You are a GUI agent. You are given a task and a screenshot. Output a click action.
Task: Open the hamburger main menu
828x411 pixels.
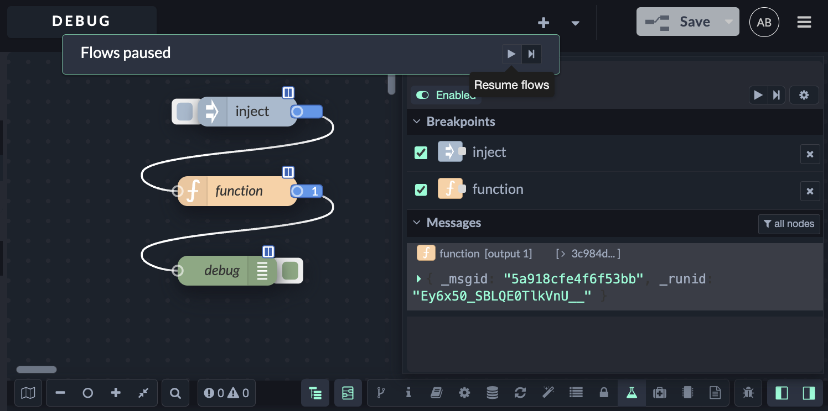click(x=804, y=22)
